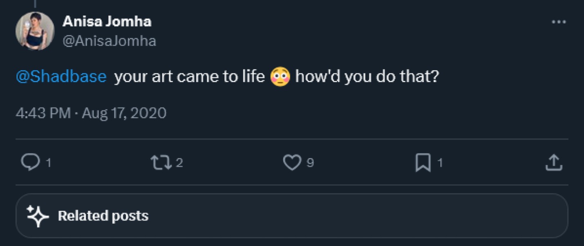Open the three-dot more options menu
The height and width of the screenshot is (246, 584).
click(x=559, y=22)
